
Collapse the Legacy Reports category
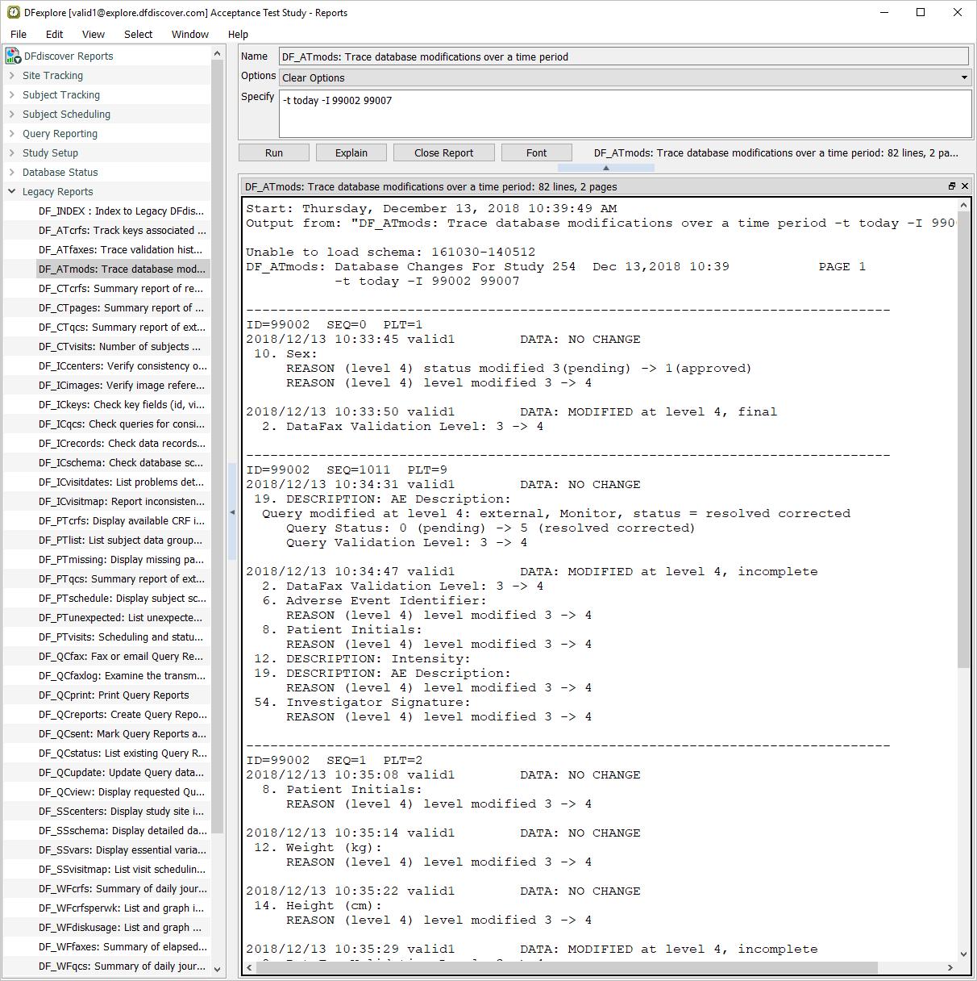(12, 191)
